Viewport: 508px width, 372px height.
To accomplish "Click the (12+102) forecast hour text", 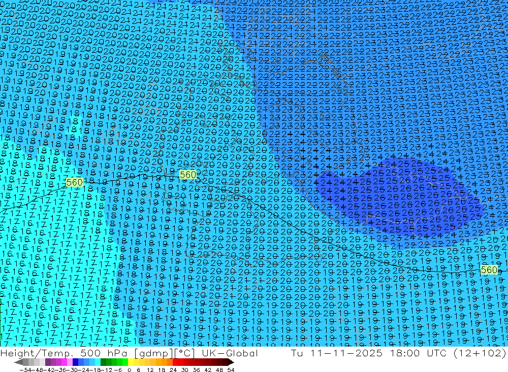I will pos(480,353).
